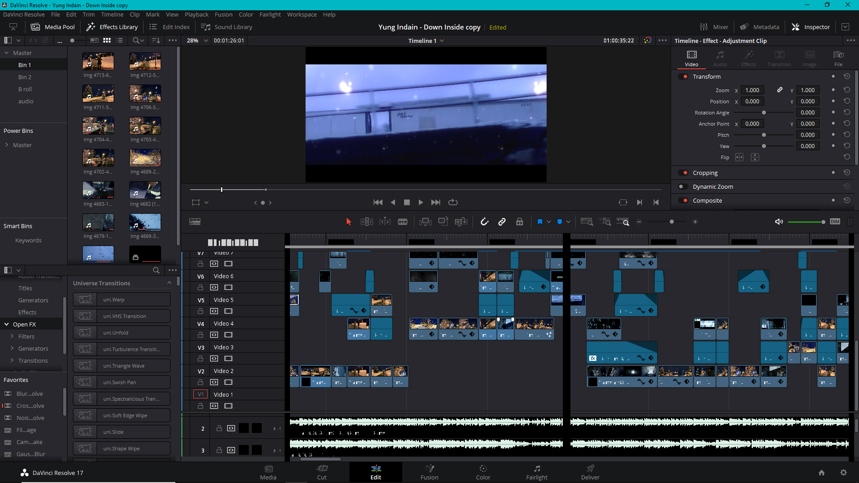The height and width of the screenshot is (483, 859).
Task: Switch to the Fairlight page
Action: (x=536, y=472)
